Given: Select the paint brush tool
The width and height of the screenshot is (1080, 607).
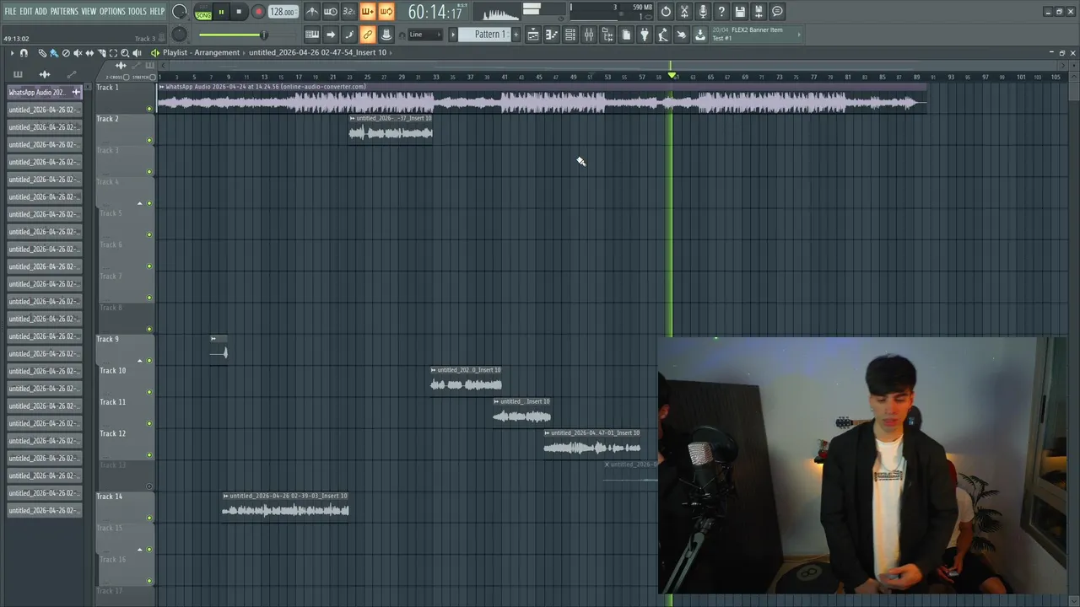Looking at the screenshot, I should pyautogui.click(x=53, y=53).
